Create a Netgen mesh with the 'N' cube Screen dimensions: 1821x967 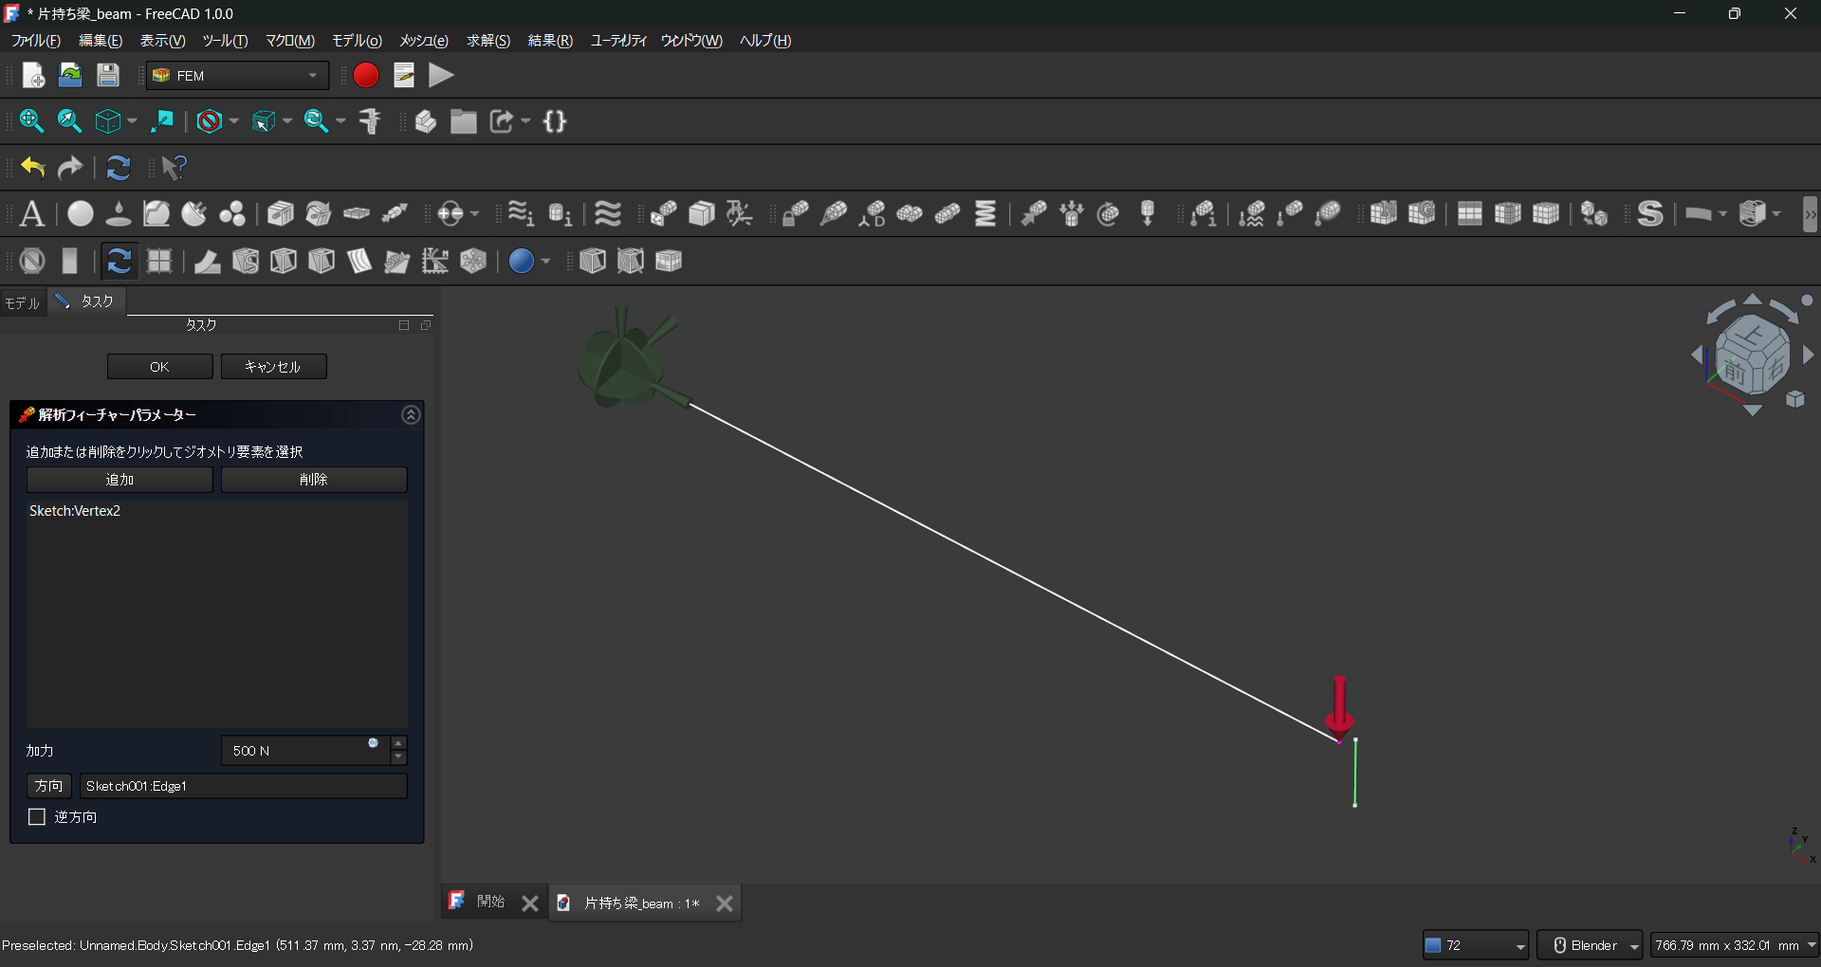(x=1384, y=214)
